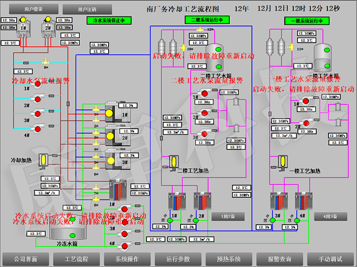Click chilled water pump 1# near heat exchanger
The height and width of the screenshot is (267, 357).
coord(123,209)
